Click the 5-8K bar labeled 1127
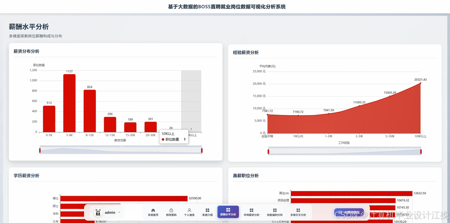 (69, 103)
